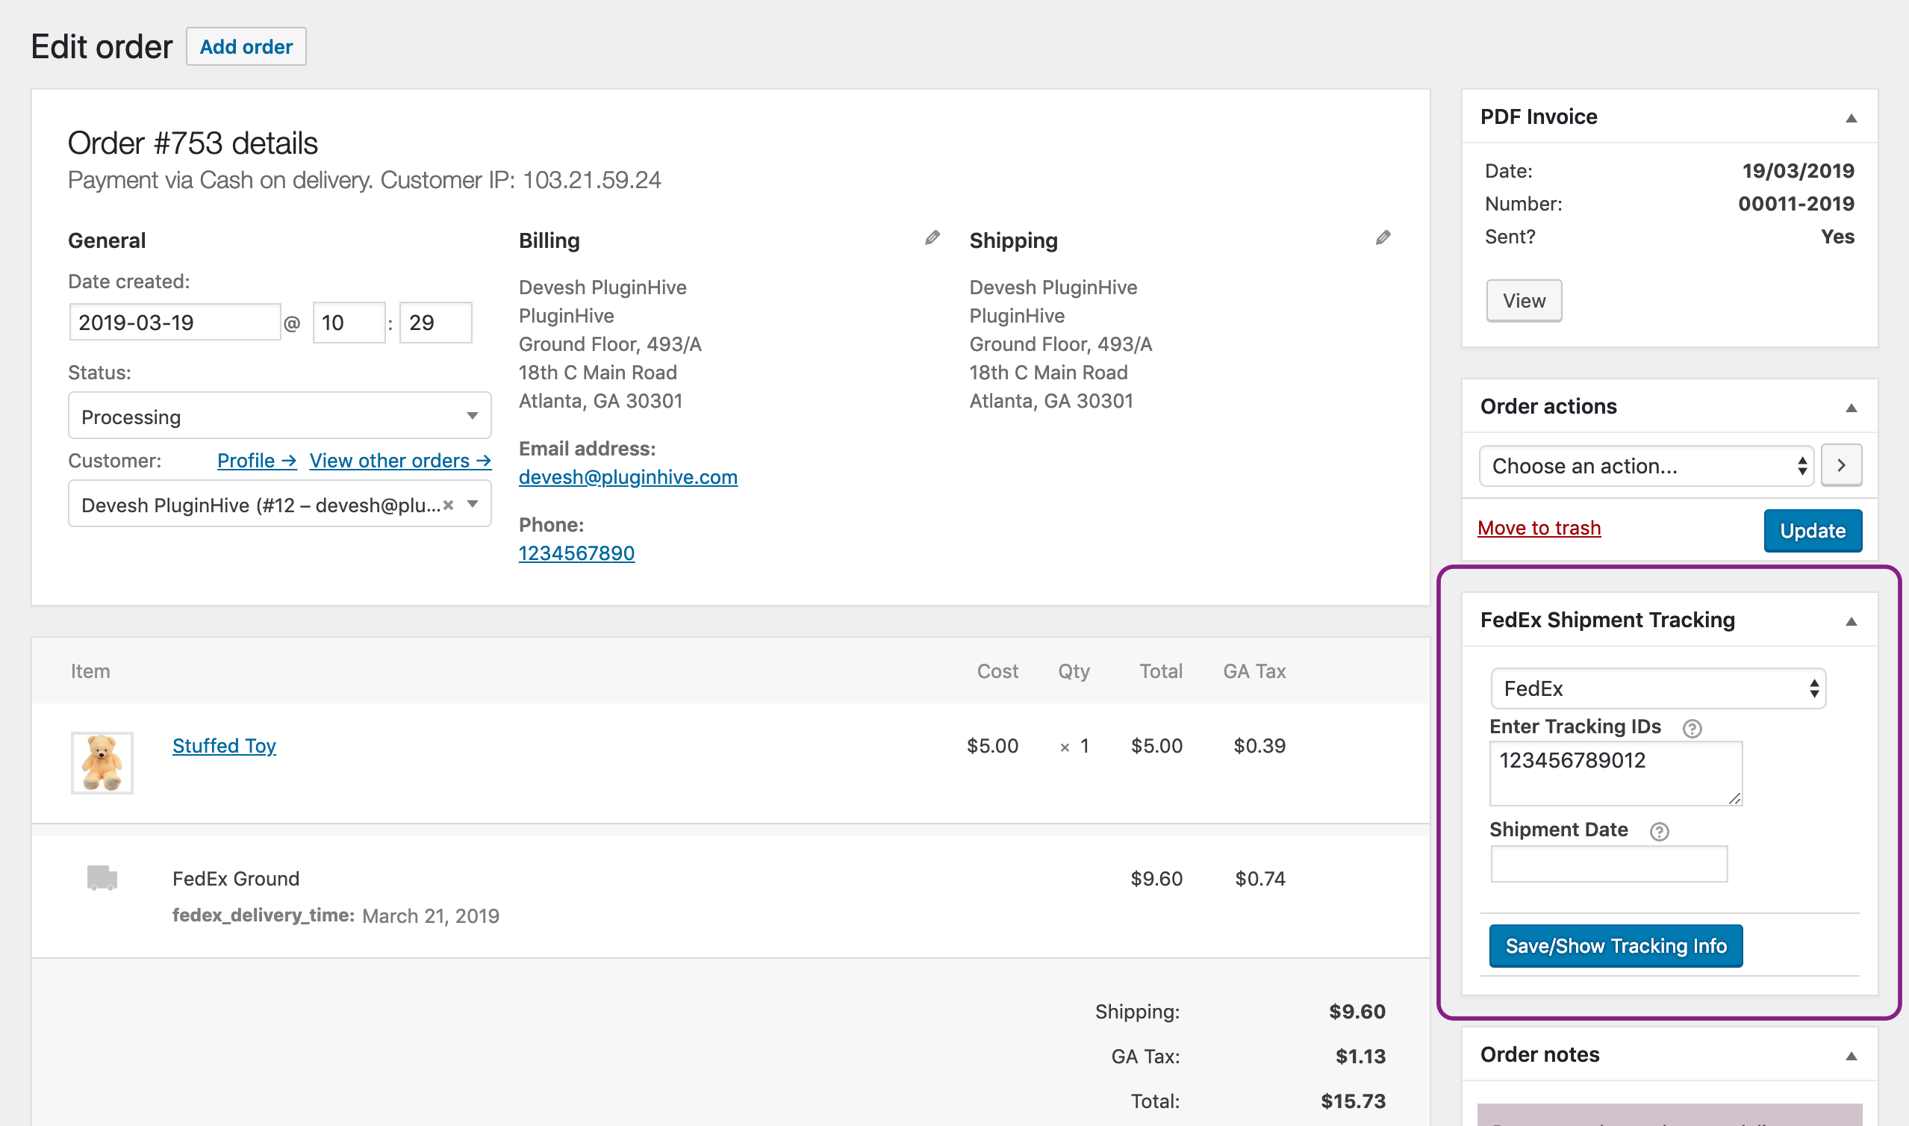The height and width of the screenshot is (1126, 1909).
Task: Open Enter Tracking IDs help tooltip
Action: pyautogui.click(x=1691, y=729)
